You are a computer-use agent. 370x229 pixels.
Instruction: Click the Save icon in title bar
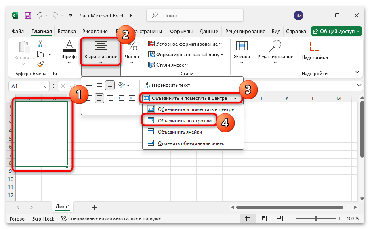click(28, 15)
